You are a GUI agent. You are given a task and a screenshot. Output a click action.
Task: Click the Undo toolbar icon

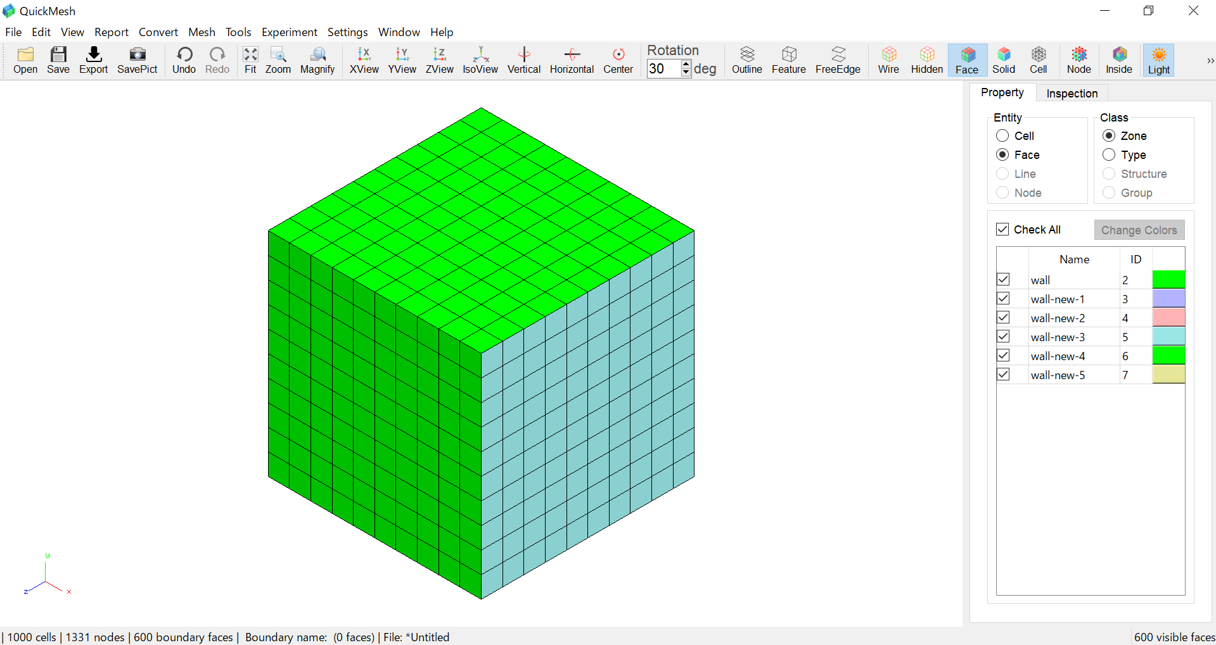[x=184, y=61]
